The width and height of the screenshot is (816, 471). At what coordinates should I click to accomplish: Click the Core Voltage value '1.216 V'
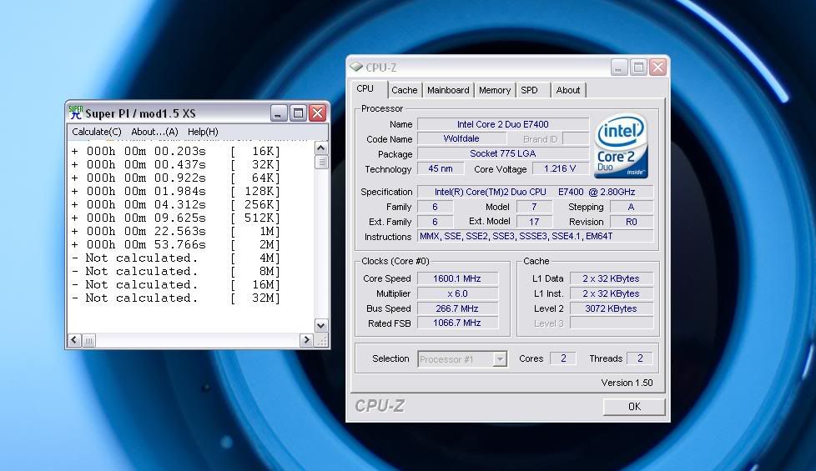(560, 169)
